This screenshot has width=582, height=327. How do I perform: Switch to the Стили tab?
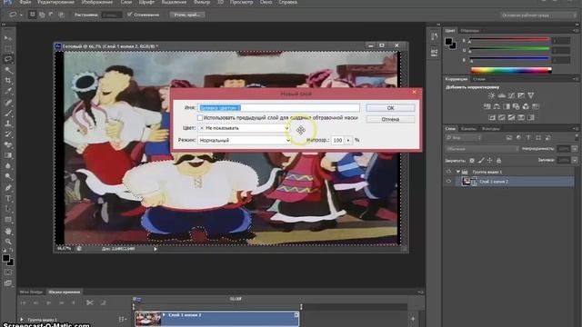pos(479,79)
